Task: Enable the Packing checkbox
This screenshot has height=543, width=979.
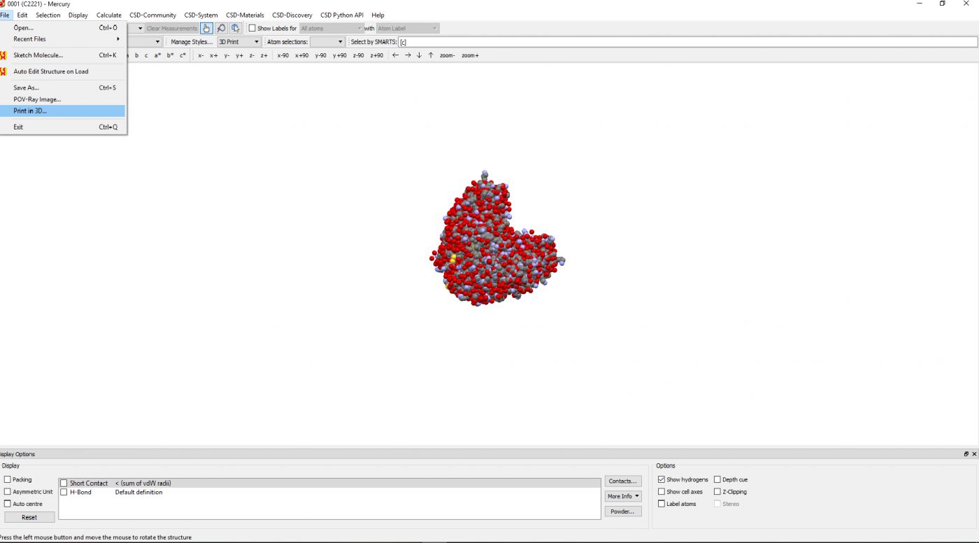Action: 8,480
